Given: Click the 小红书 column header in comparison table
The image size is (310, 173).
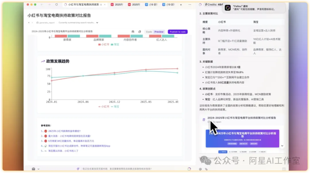Looking at the screenshot, I should click(222, 22).
